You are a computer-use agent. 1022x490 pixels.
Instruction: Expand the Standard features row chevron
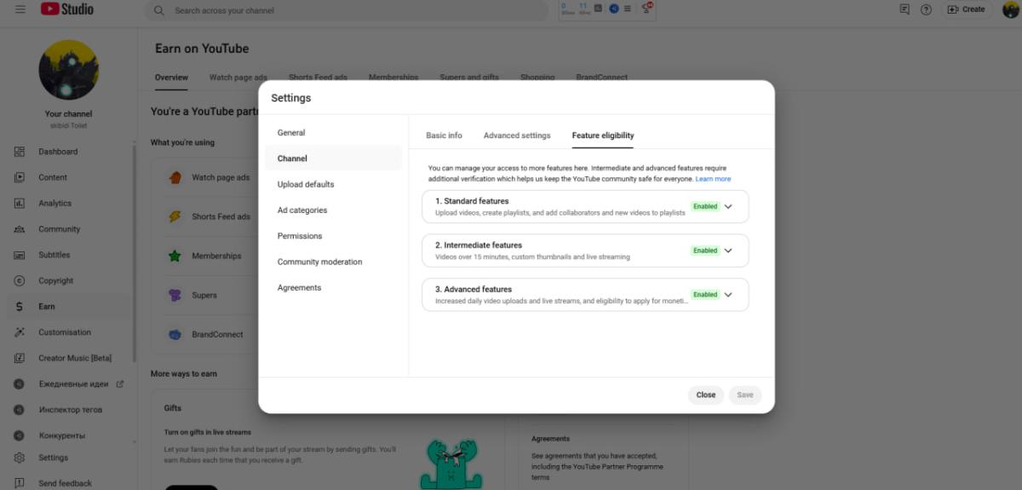coord(728,206)
